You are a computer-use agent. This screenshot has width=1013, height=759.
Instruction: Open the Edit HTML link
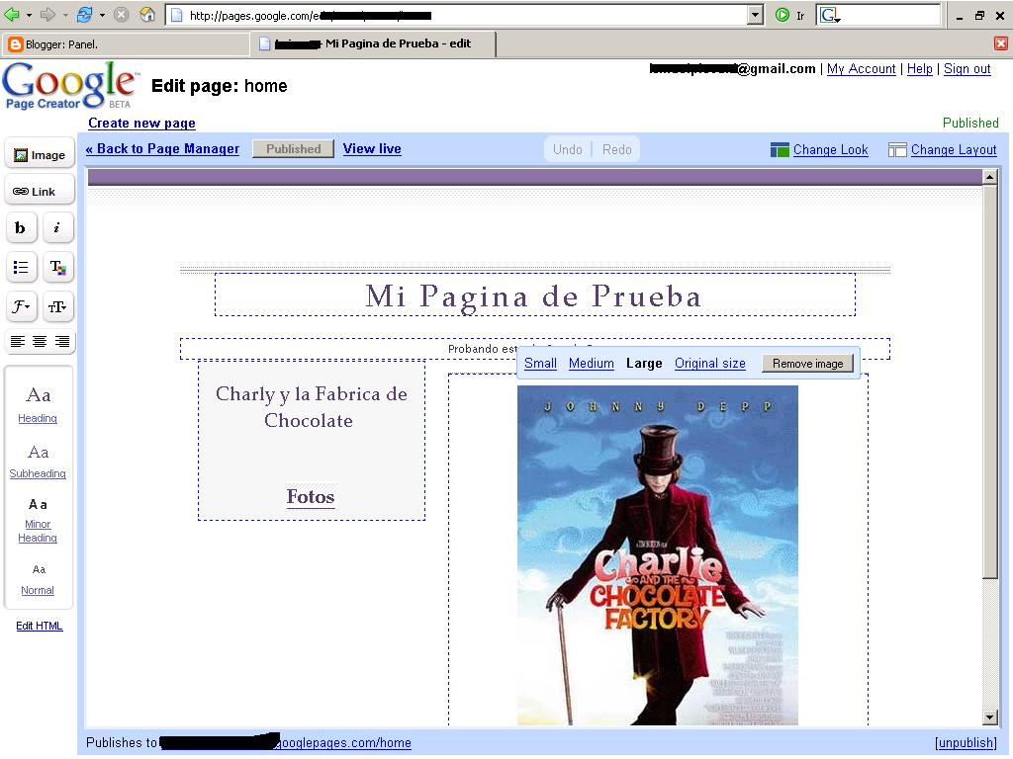tap(40, 626)
